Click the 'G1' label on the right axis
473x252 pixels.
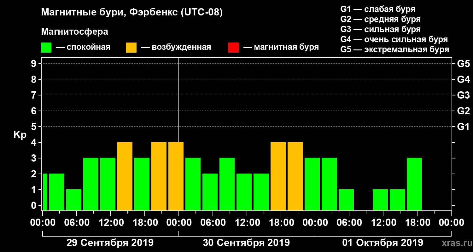pos(463,127)
